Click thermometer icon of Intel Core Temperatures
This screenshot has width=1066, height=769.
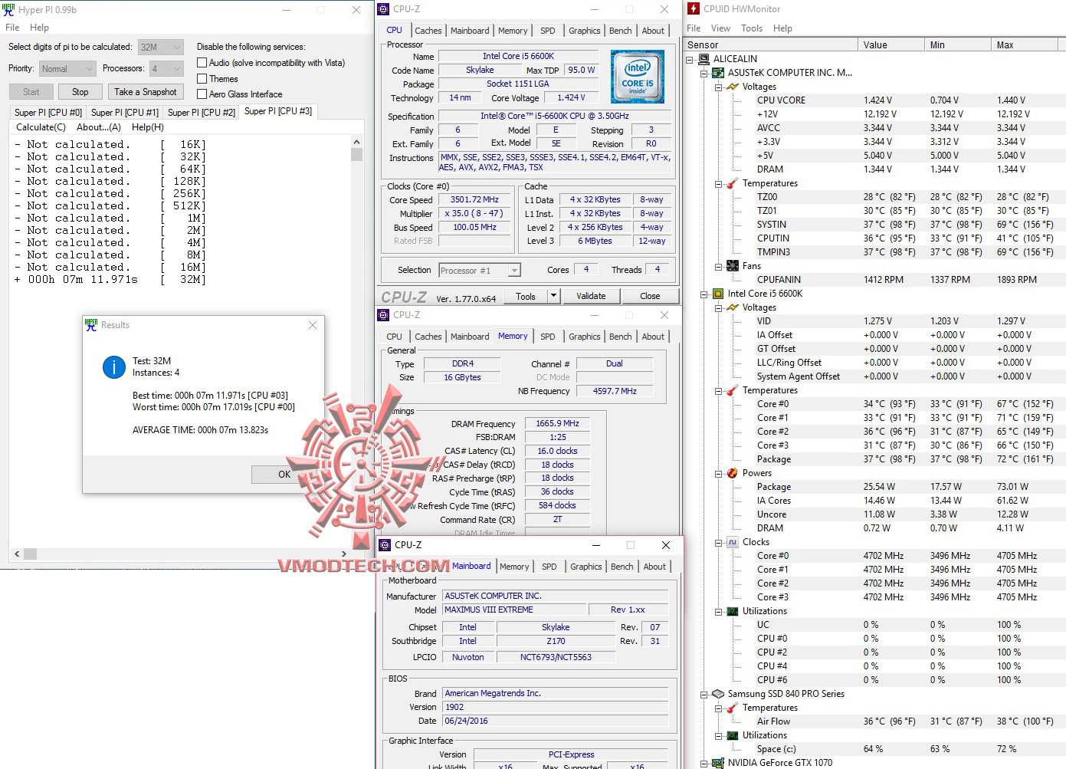(733, 390)
